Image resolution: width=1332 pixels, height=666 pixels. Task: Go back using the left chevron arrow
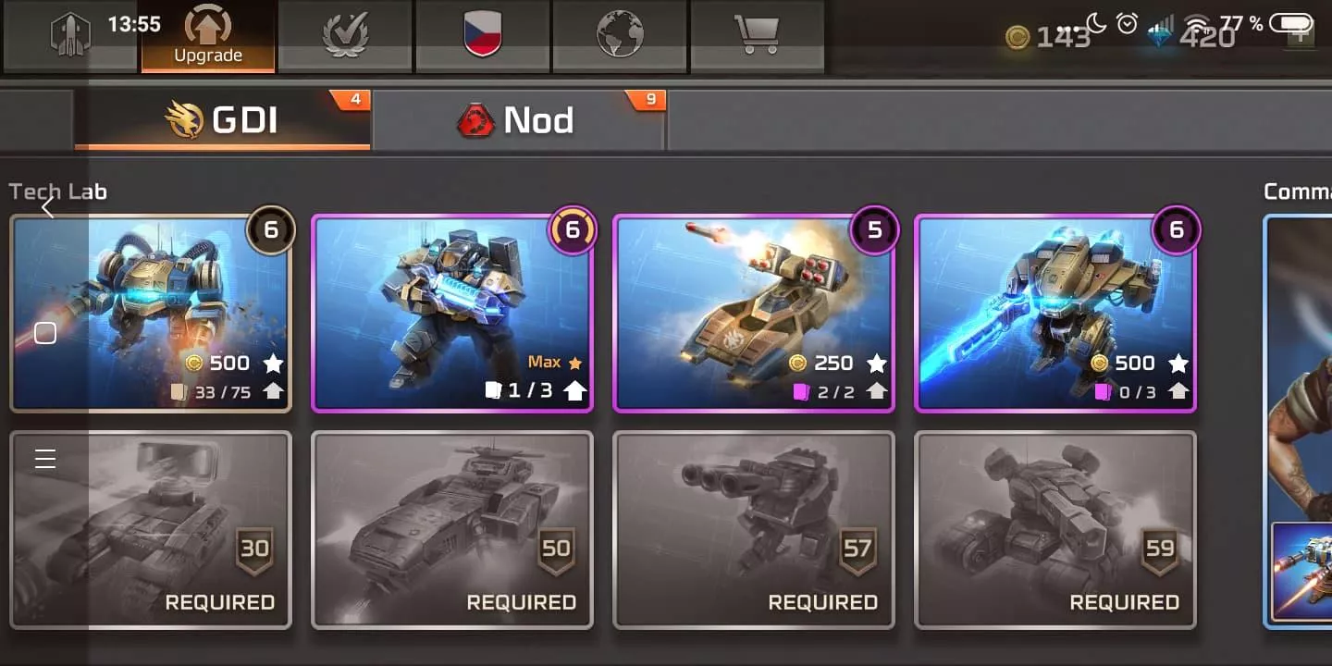coord(48,208)
